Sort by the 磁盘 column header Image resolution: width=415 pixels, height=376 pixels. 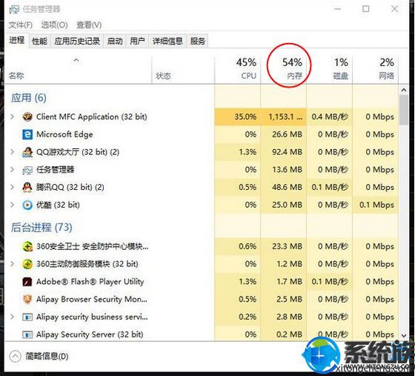coord(330,70)
